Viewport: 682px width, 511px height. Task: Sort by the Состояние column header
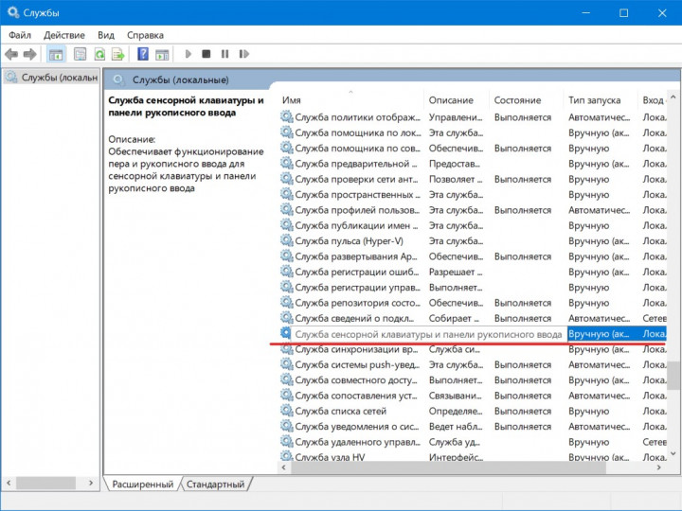pyautogui.click(x=517, y=100)
